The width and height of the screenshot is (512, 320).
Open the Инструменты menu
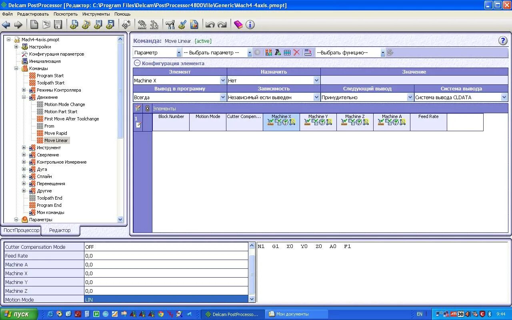(96, 14)
